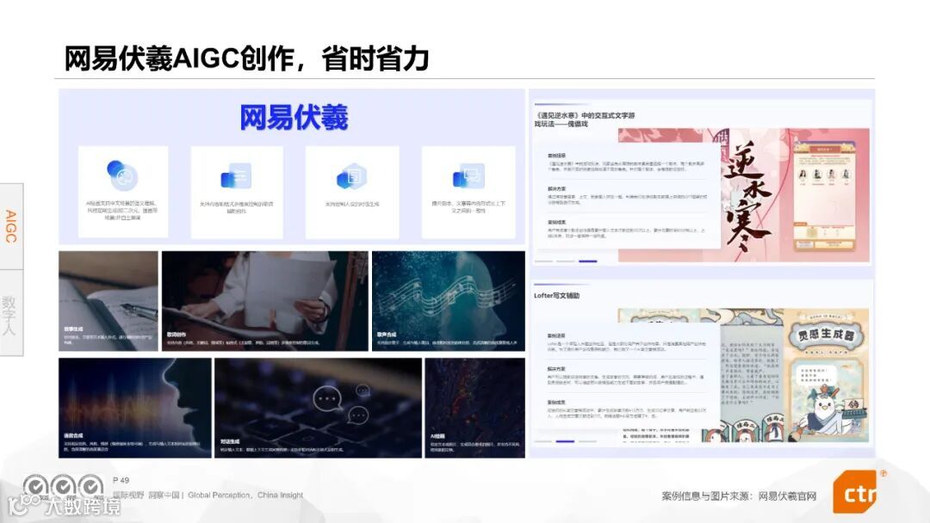Open the 对话生成 keyboard thumbnail
Screen dimensions: 930x523
click(319, 408)
